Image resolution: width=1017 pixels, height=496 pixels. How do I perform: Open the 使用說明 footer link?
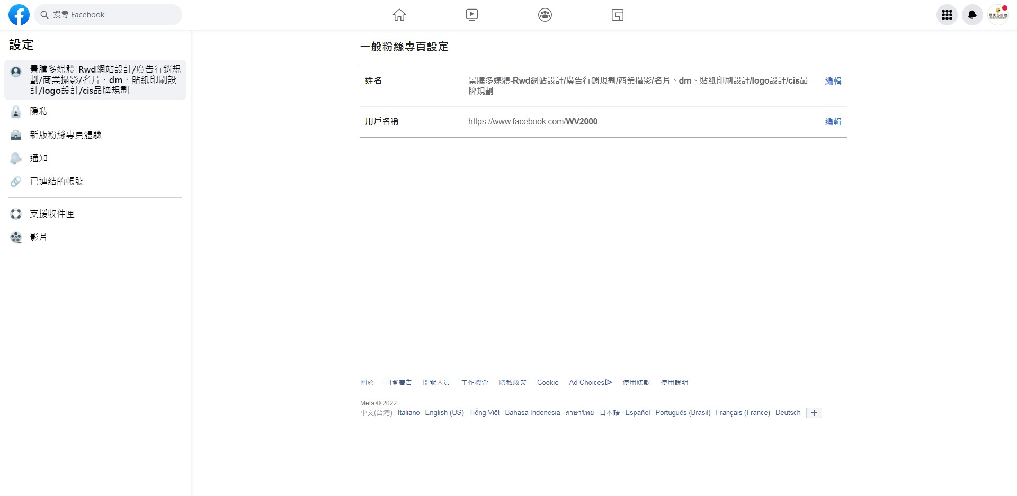click(674, 383)
